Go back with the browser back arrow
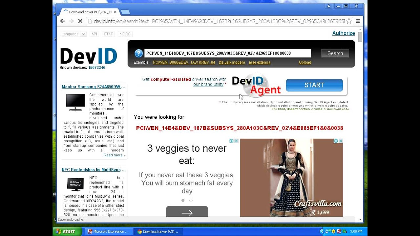The width and height of the screenshot is (420, 236). pyautogui.click(x=63, y=21)
